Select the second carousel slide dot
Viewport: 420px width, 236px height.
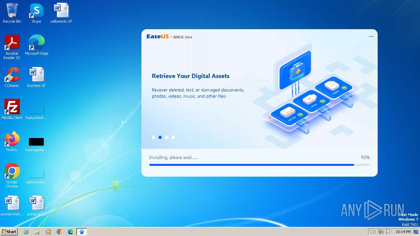click(160, 137)
